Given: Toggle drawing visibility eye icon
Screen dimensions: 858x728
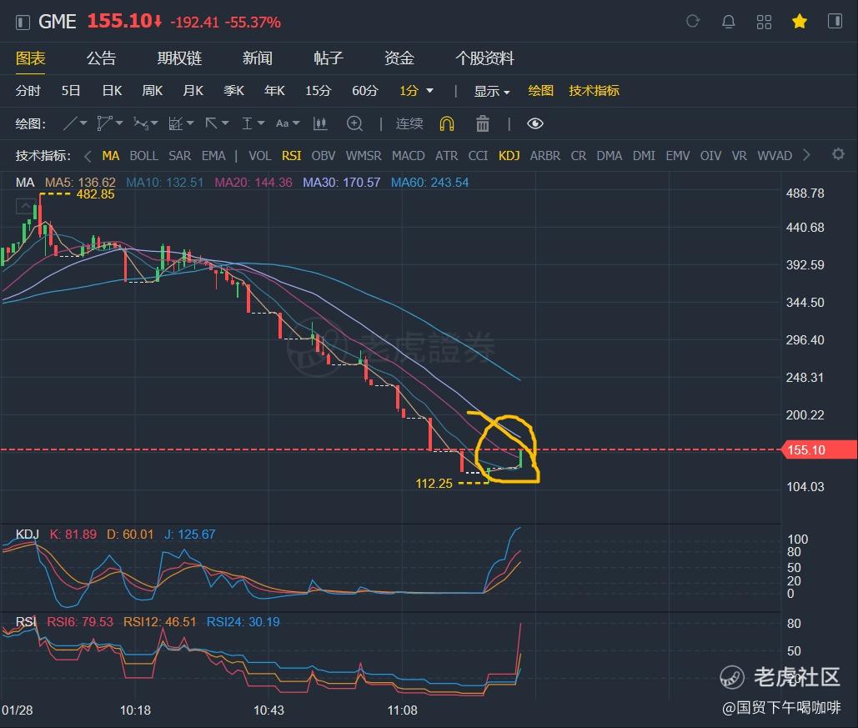Looking at the screenshot, I should click(x=535, y=123).
